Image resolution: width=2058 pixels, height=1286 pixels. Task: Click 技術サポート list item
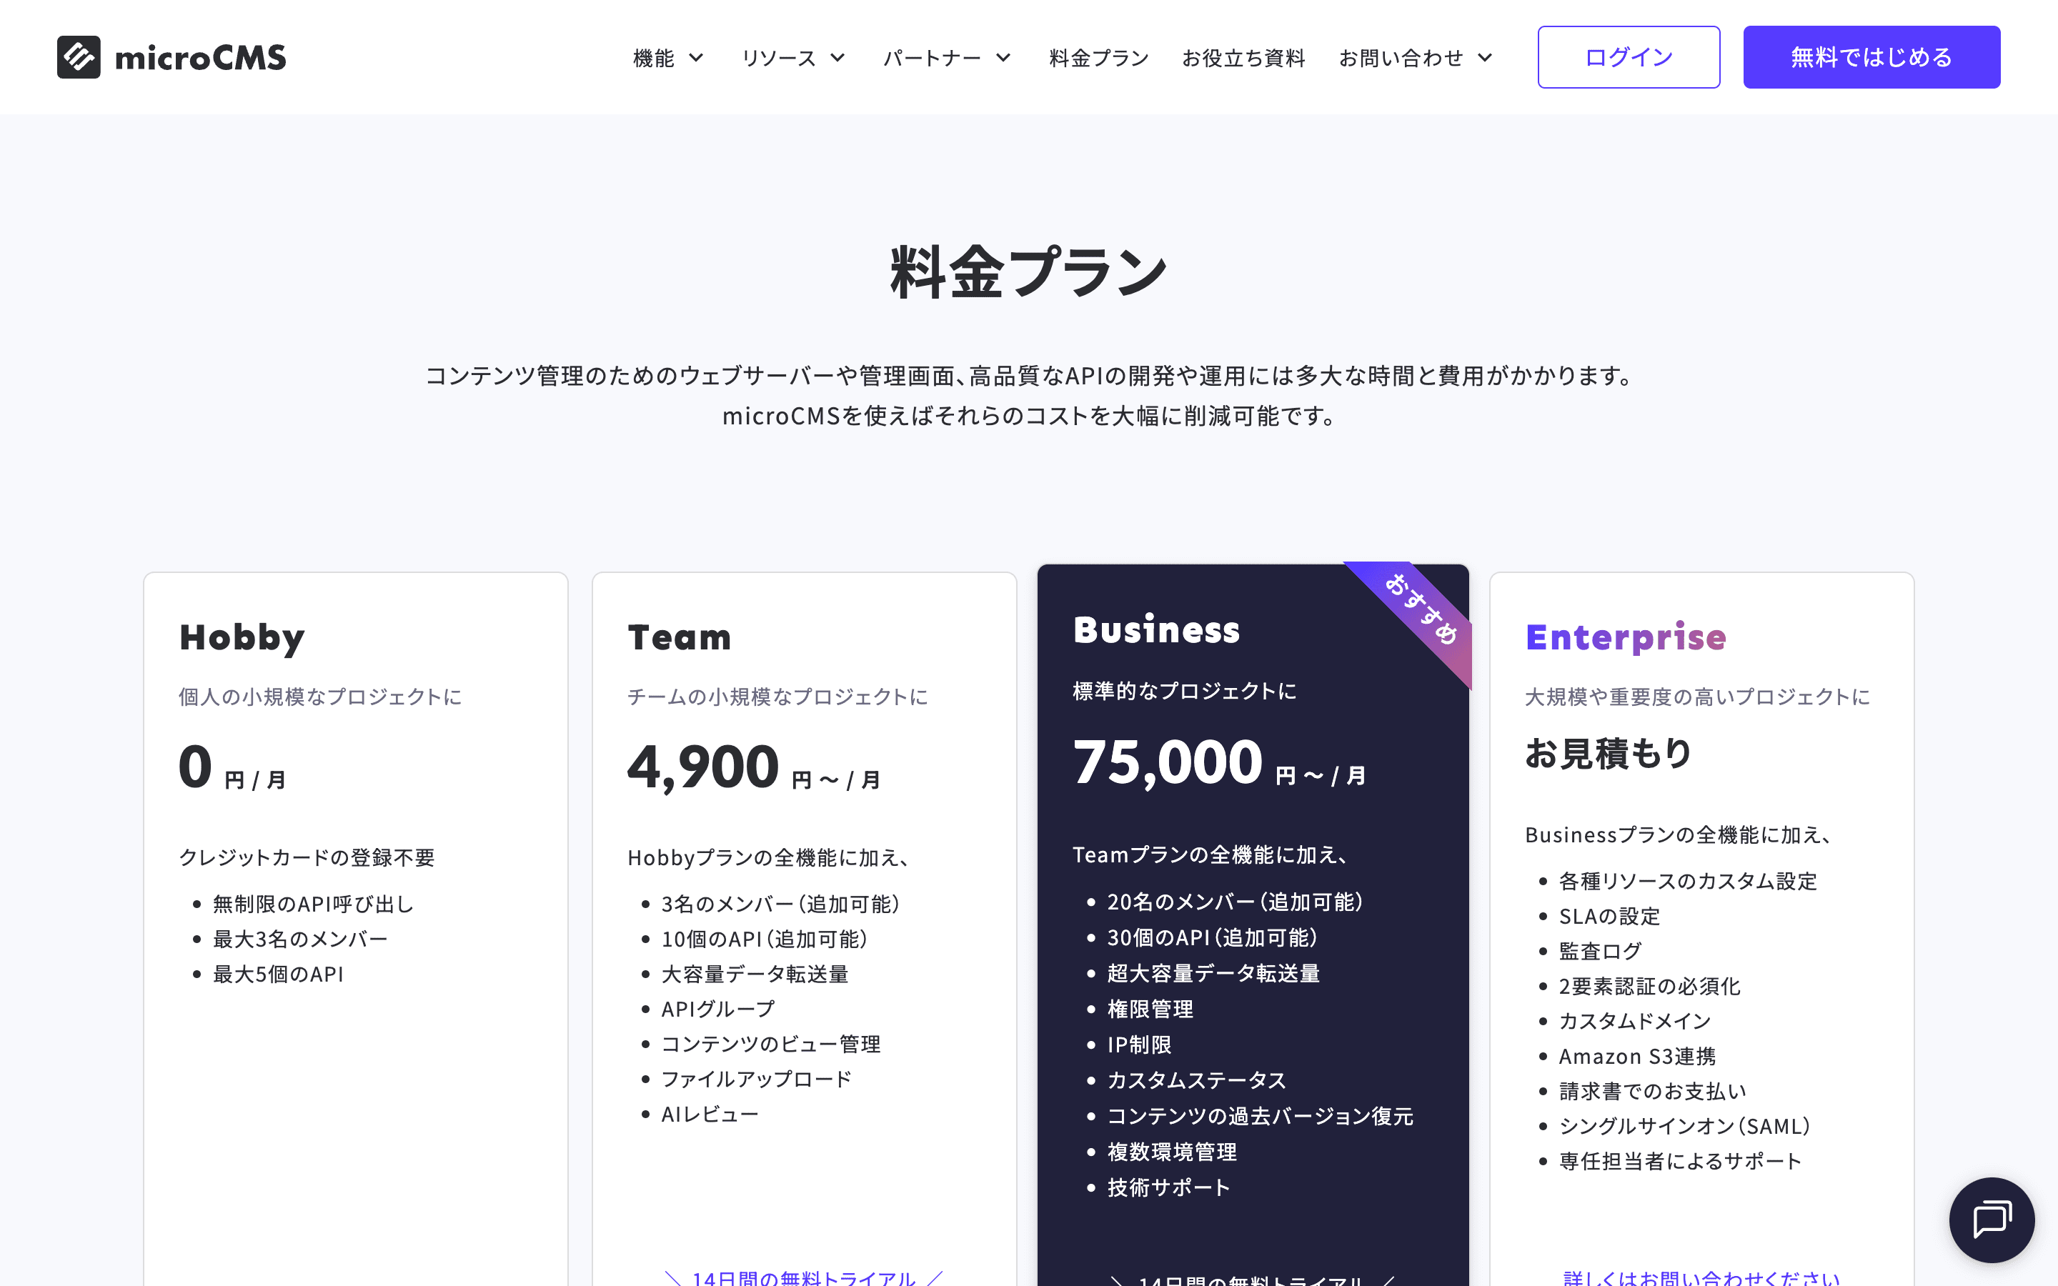1168,1187
